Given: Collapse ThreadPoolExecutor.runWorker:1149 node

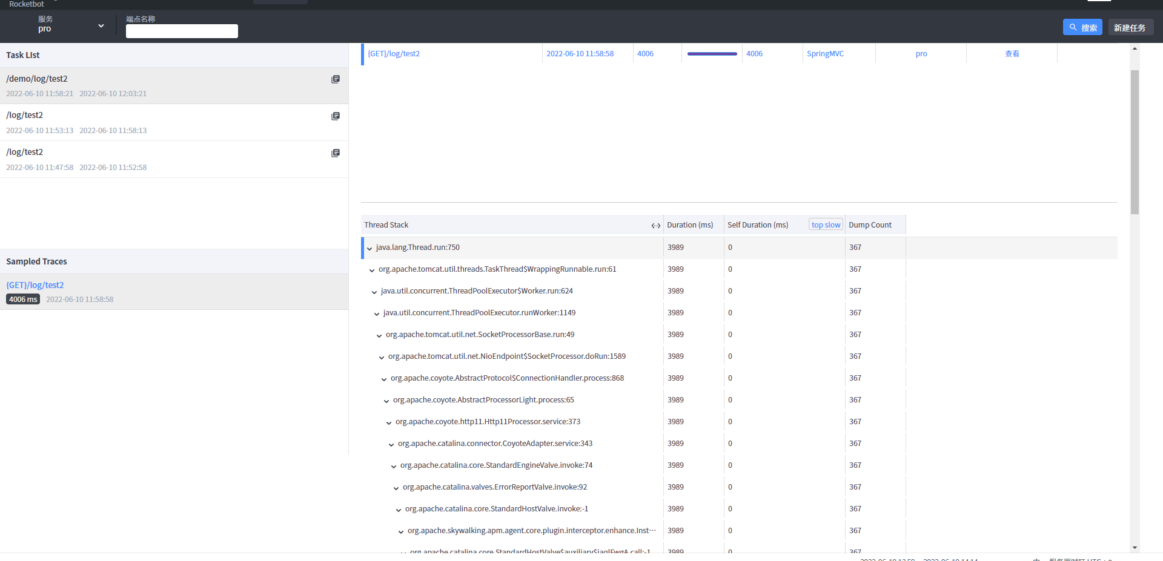Looking at the screenshot, I should tap(377, 313).
